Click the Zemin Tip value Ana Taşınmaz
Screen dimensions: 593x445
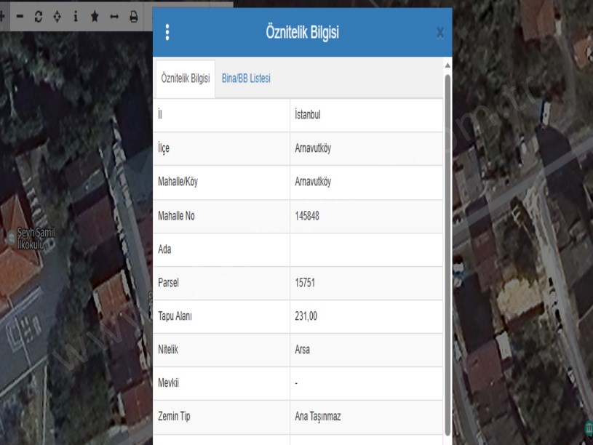point(318,417)
